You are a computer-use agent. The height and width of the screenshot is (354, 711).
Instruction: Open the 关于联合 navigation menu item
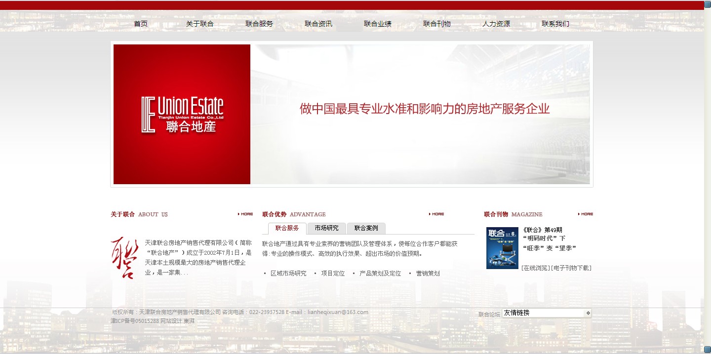click(200, 24)
